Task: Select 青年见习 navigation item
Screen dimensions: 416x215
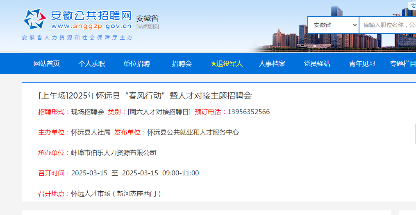Action: (362, 64)
